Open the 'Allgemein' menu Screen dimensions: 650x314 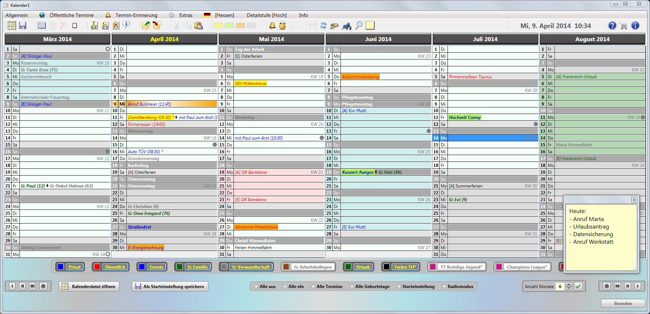coord(17,15)
